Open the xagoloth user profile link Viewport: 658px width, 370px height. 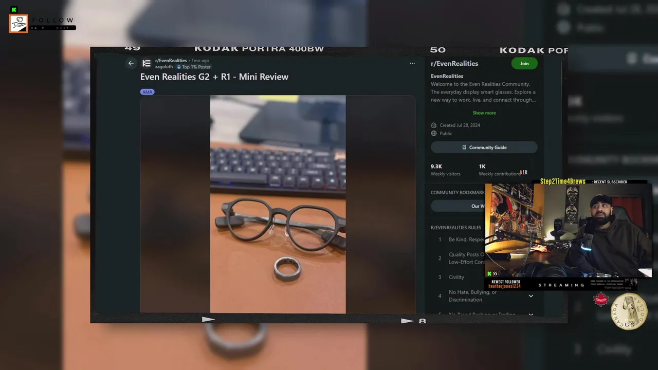164,67
